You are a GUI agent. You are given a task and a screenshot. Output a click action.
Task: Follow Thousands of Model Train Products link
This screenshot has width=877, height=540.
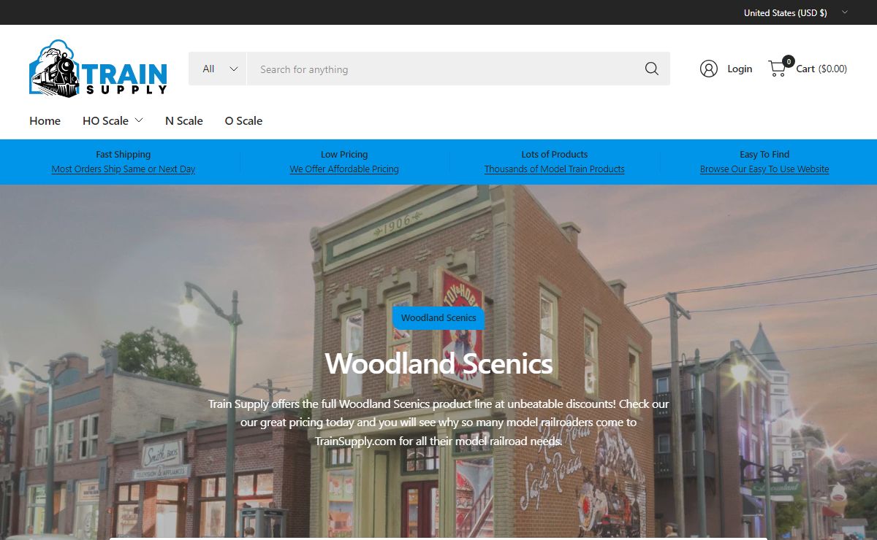[555, 169]
